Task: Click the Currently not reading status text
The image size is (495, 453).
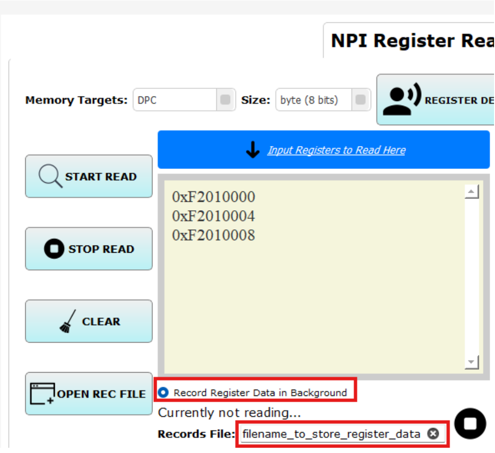Action: pyautogui.click(x=230, y=413)
